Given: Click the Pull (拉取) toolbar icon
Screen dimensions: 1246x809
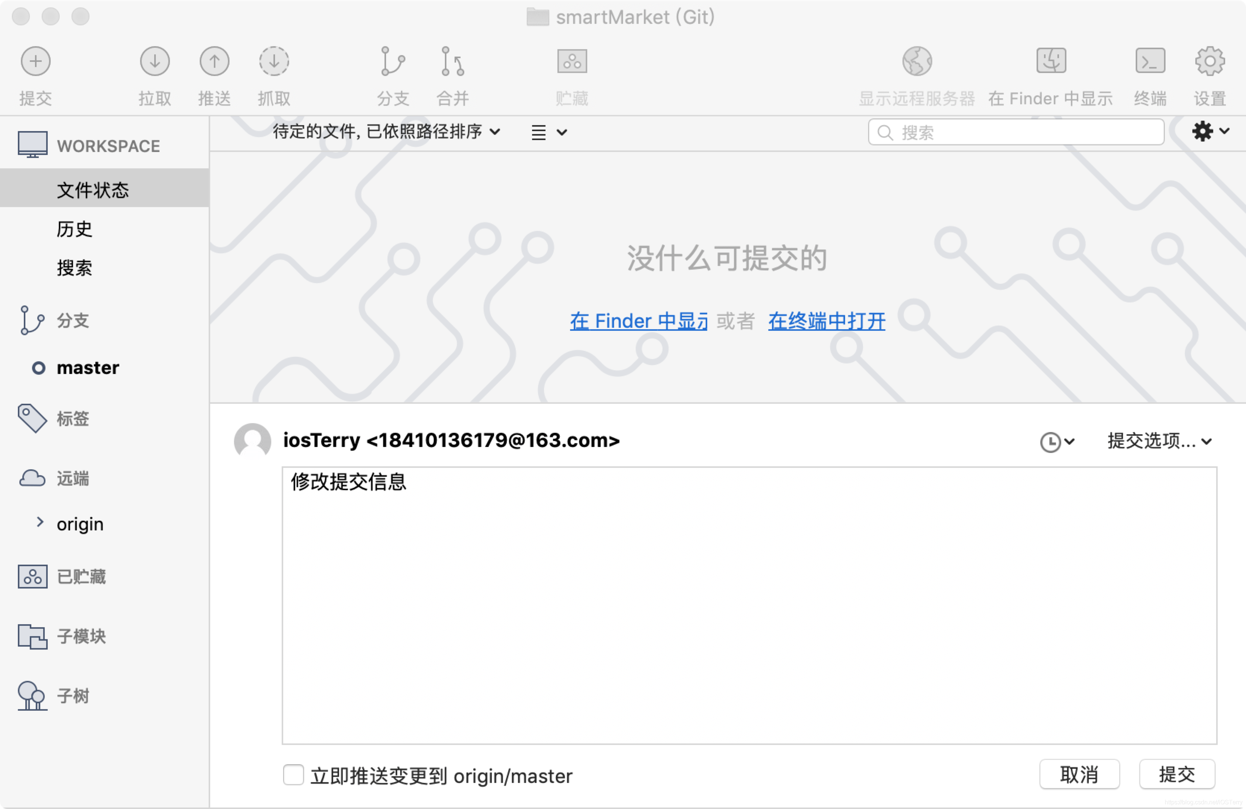Looking at the screenshot, I should (154, 62).
